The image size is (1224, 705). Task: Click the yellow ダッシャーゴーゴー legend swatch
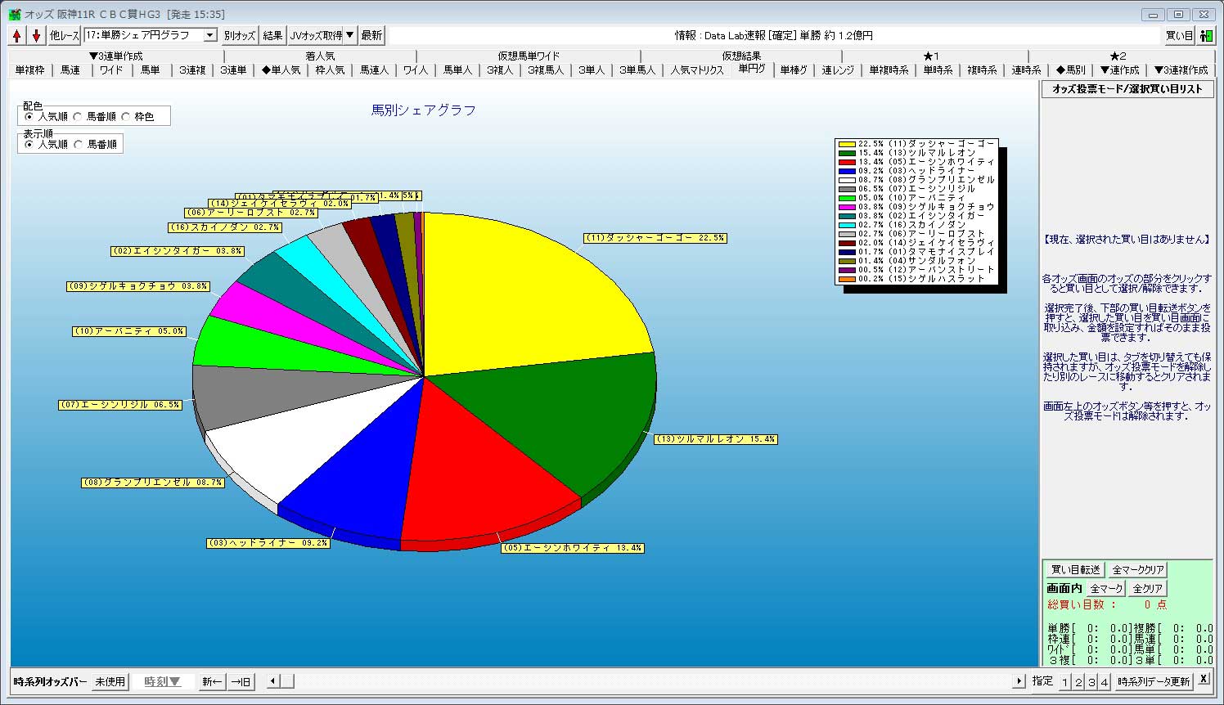click(x=846, y=144)
